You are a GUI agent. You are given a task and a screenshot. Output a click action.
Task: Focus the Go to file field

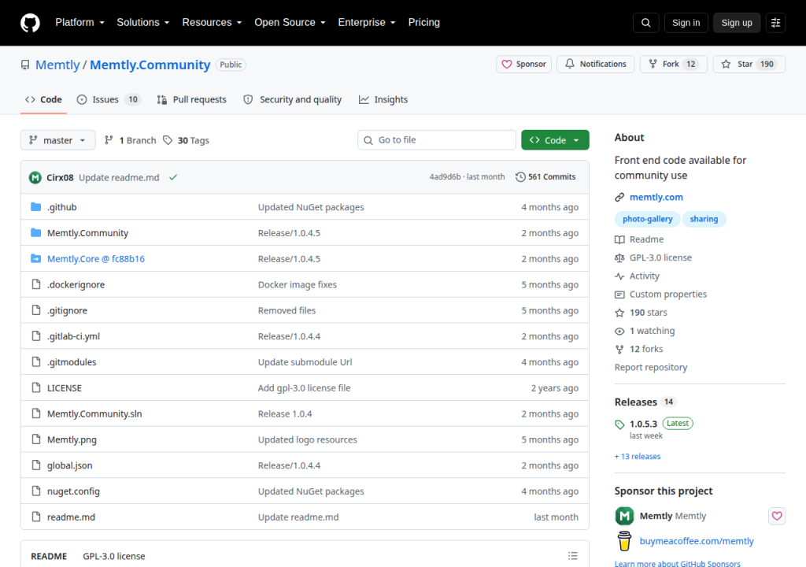(436, 140)
